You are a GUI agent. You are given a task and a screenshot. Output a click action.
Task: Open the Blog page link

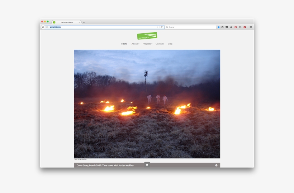(x=170, y=44)
